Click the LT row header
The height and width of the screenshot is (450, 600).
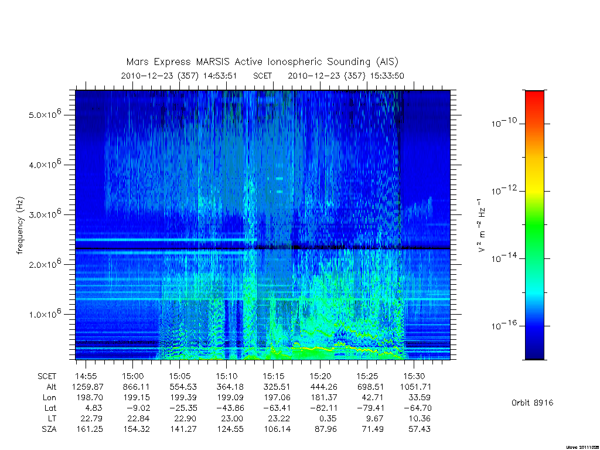coord(52,418)
